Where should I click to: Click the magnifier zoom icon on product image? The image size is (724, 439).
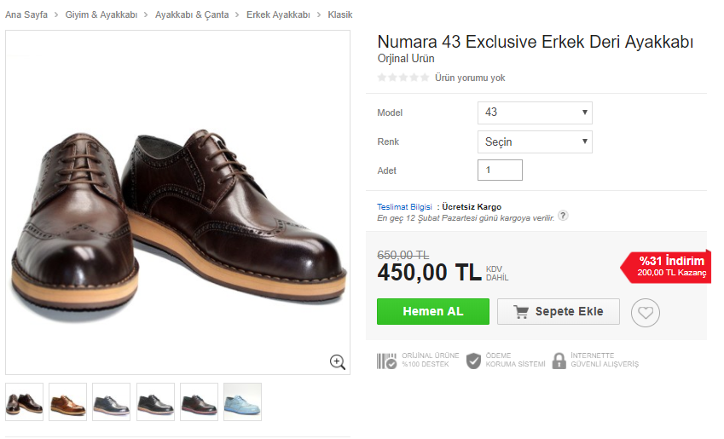click(x=337, y=362)
